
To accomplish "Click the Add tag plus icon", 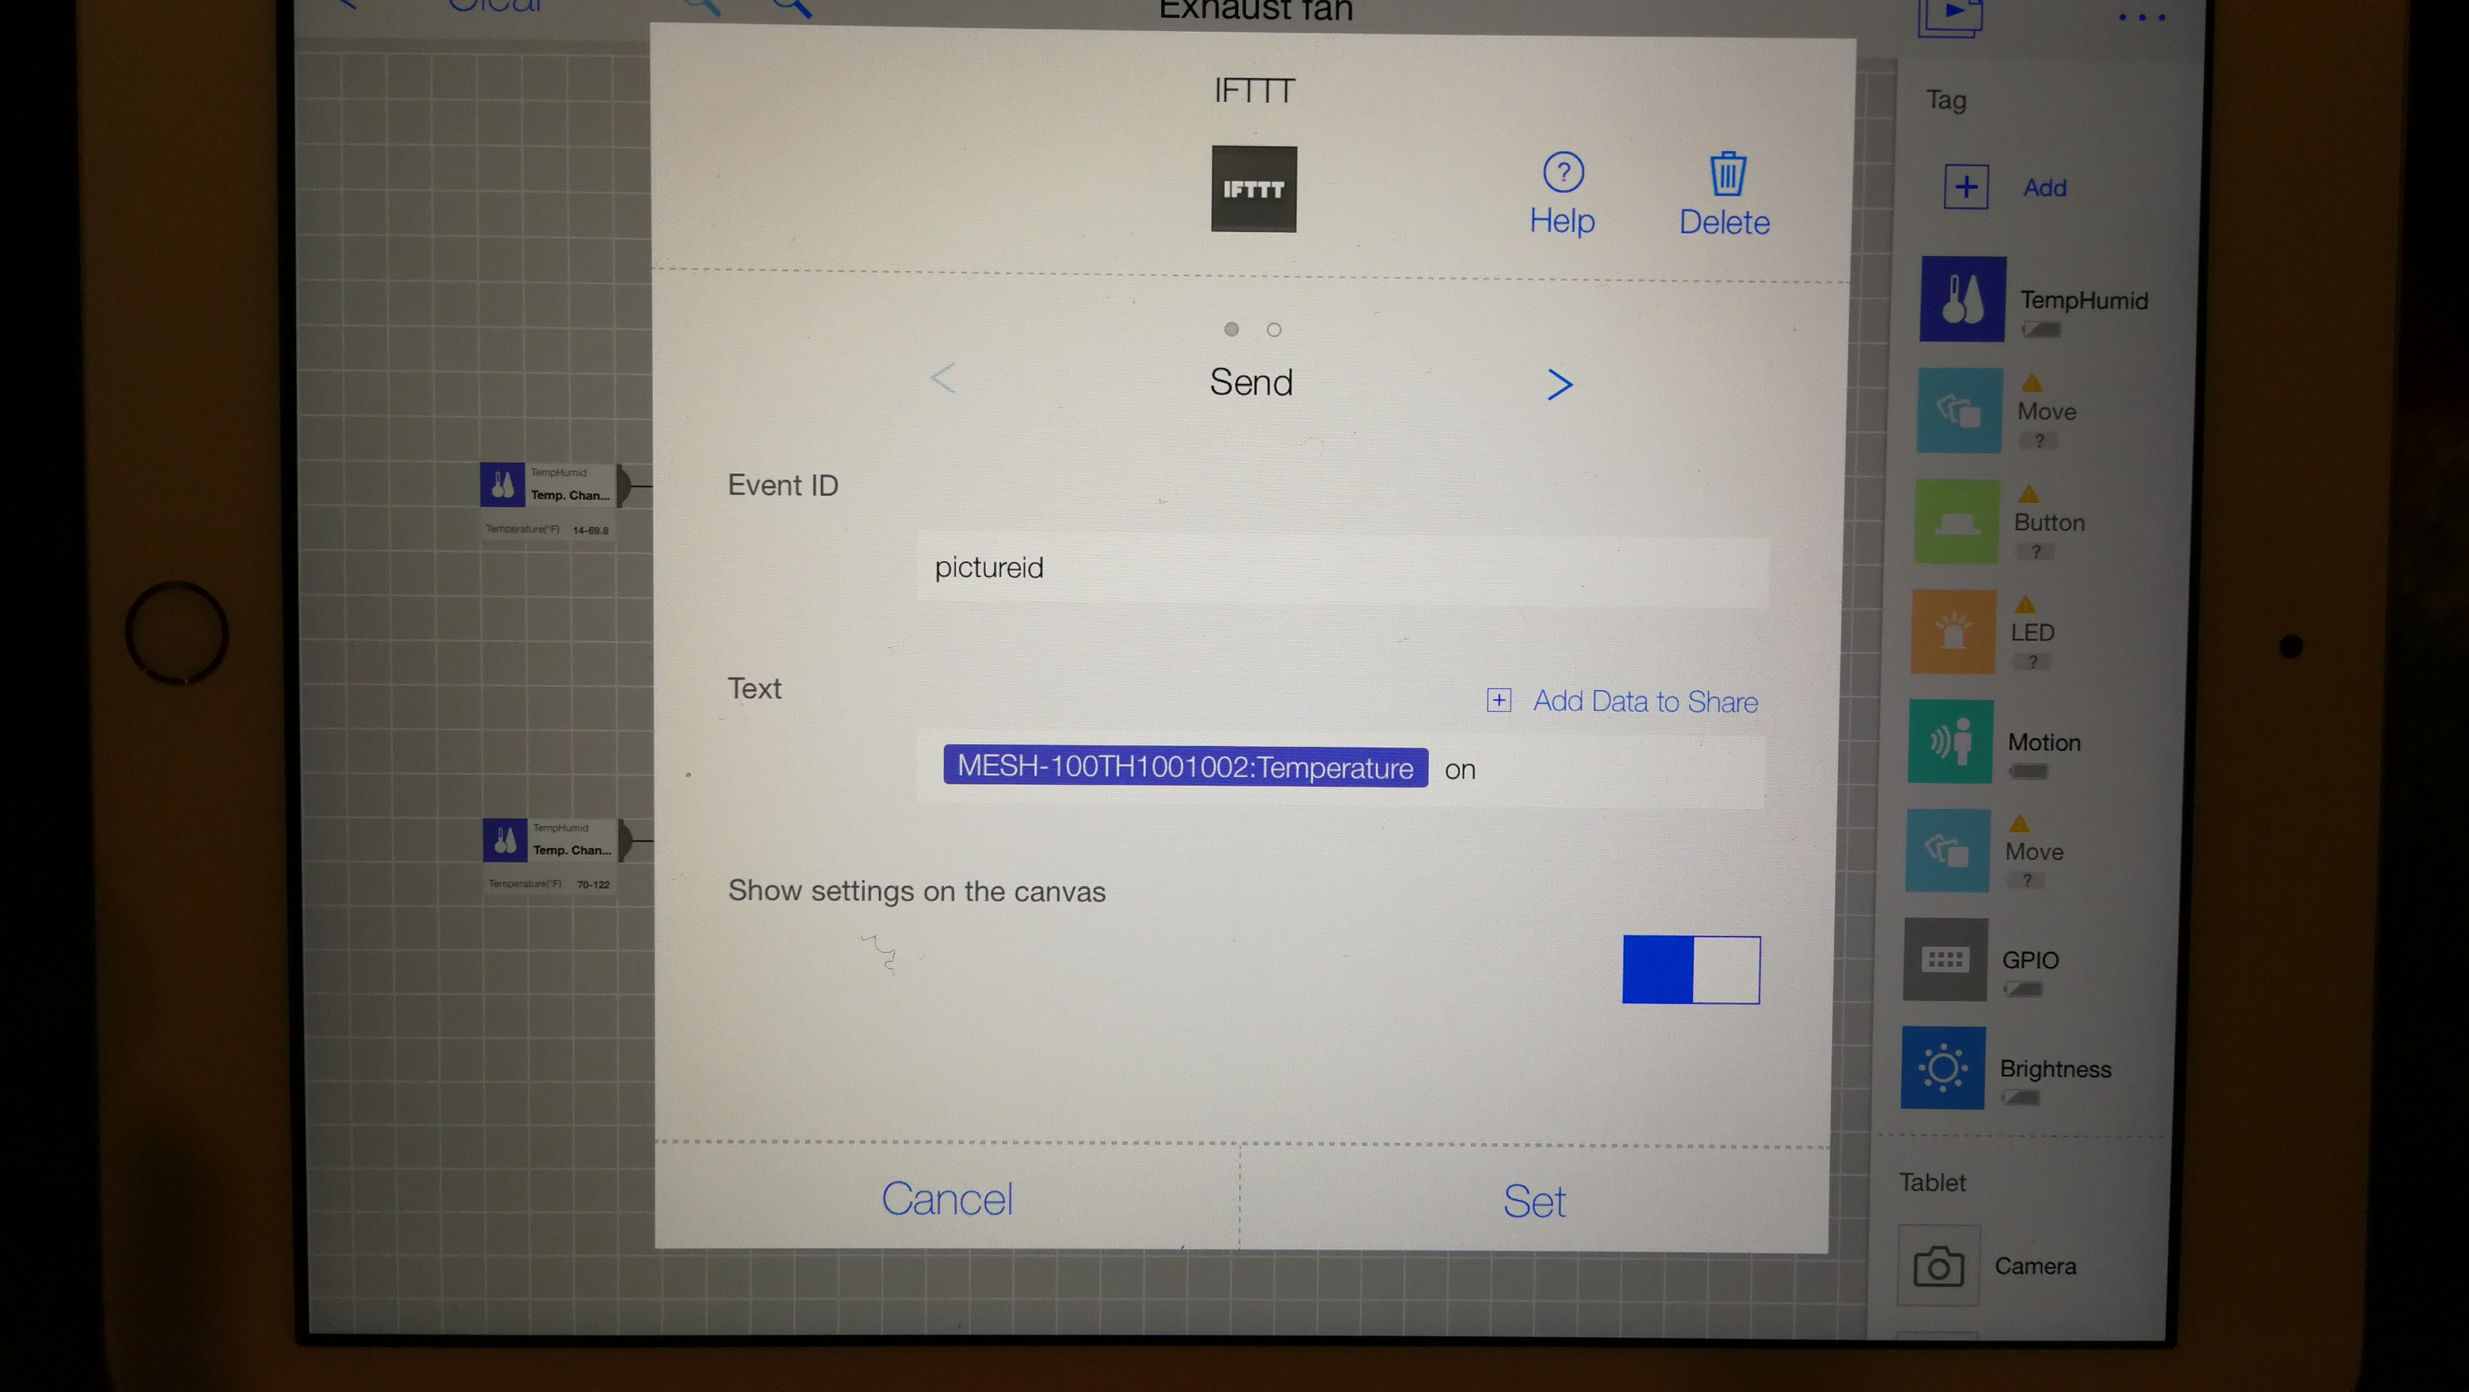I will tap(1966, 187).
